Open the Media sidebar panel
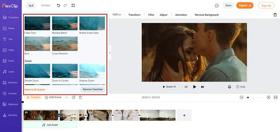 (x=9, y=29)
